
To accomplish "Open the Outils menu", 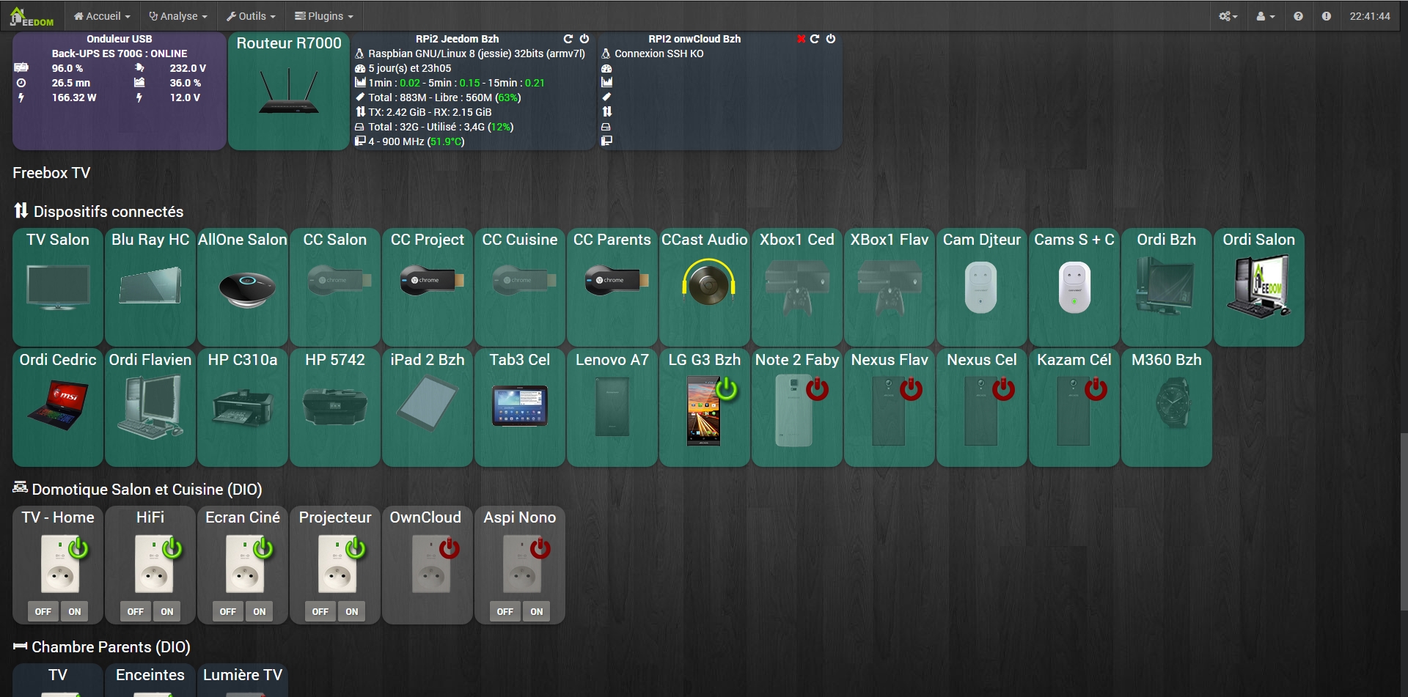I will coord(251,16).
